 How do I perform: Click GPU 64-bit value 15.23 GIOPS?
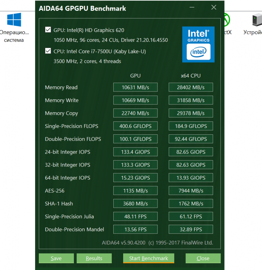coord(135,178)
